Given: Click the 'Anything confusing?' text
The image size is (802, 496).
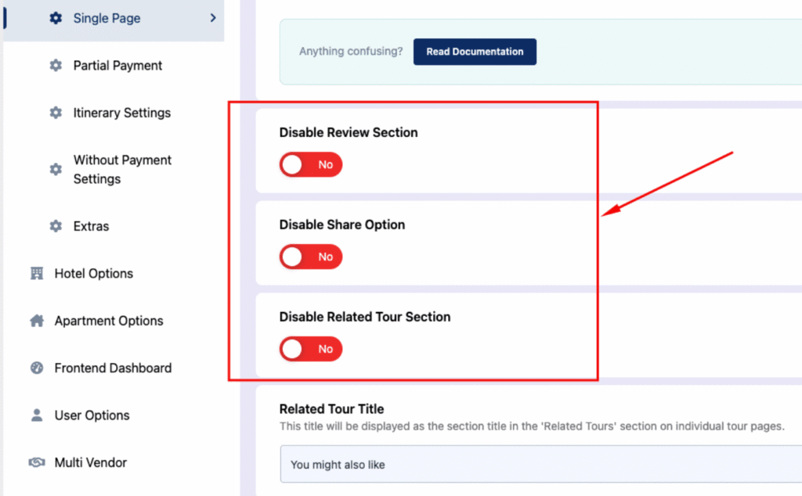Looking at the screenshot, I should click(x=351, y=51).
